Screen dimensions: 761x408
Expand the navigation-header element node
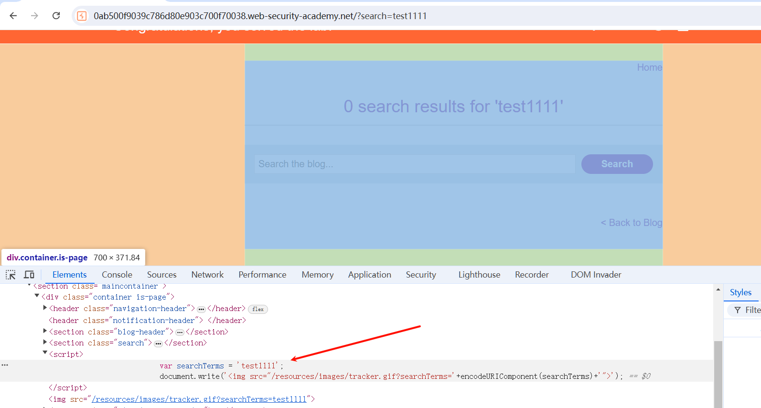coord(45,308)
